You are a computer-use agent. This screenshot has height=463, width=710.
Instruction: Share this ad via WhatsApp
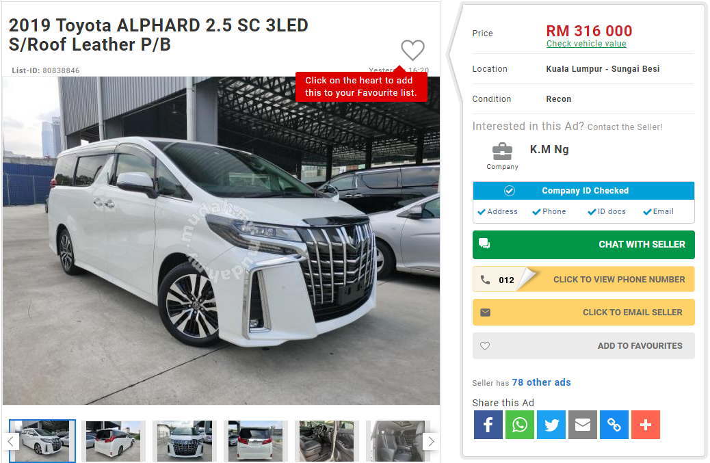tap(520, 425)
